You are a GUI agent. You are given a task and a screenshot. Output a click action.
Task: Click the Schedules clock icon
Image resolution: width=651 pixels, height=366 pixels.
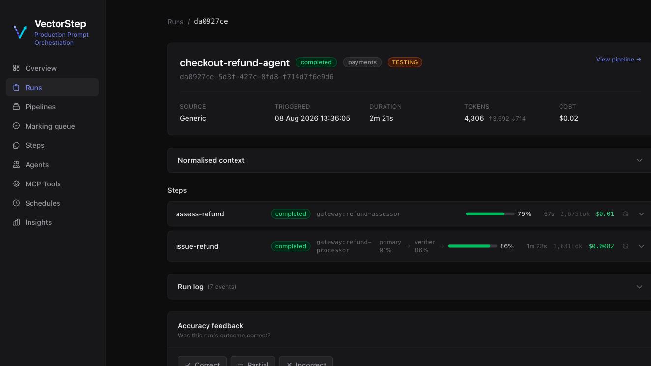16,203
